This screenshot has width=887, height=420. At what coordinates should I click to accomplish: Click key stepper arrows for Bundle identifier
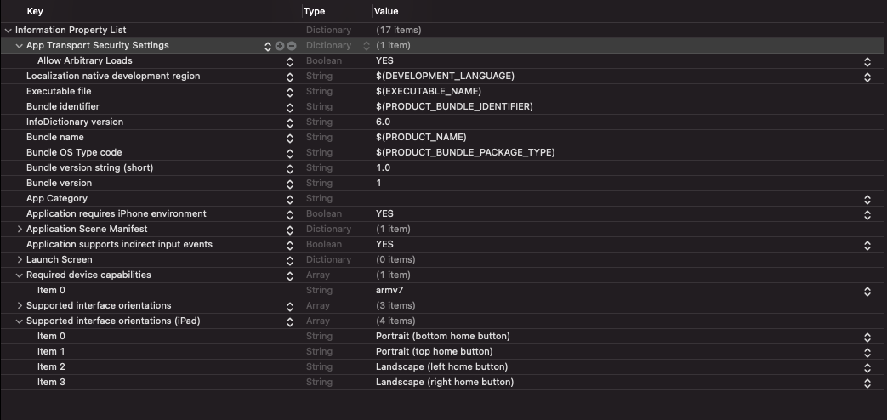pyautogui.click(x=290, y=107)
